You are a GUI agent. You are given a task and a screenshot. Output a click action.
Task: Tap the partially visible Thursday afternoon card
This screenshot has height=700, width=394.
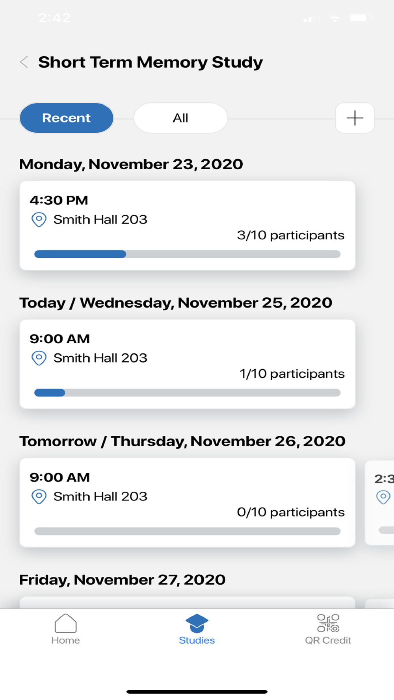[380, 502]
